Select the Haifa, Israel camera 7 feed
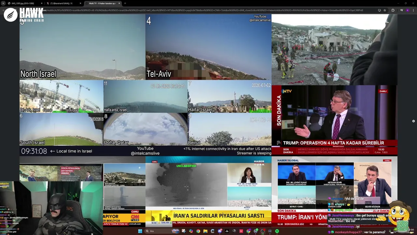This screenshot has height=235, width=417. click(x=229, y=96)
